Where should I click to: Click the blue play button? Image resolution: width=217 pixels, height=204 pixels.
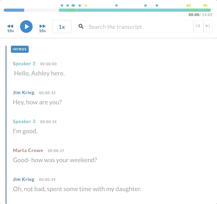(26, 27)
